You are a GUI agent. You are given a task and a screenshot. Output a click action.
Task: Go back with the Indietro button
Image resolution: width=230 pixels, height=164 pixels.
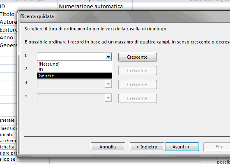coord(147,147)
